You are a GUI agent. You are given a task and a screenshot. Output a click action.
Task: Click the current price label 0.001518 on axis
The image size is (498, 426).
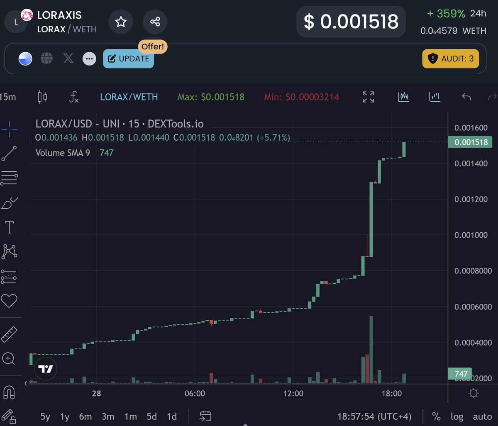[470, 142]
